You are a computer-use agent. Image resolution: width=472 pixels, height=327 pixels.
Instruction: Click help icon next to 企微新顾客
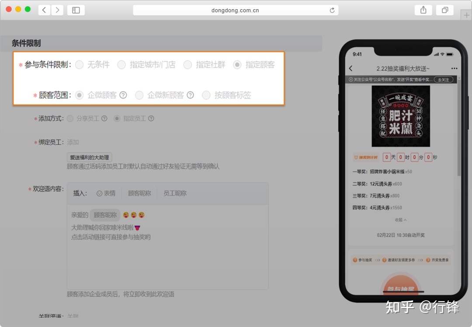pyautogui.click(x=190, y=95)
